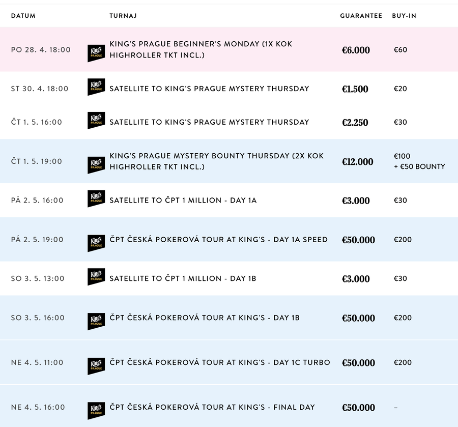Viewport: 458px width, 427px height.
Task: Click King's logo beside Beginner's Monday tournament
Action: [x=96, y=53]
